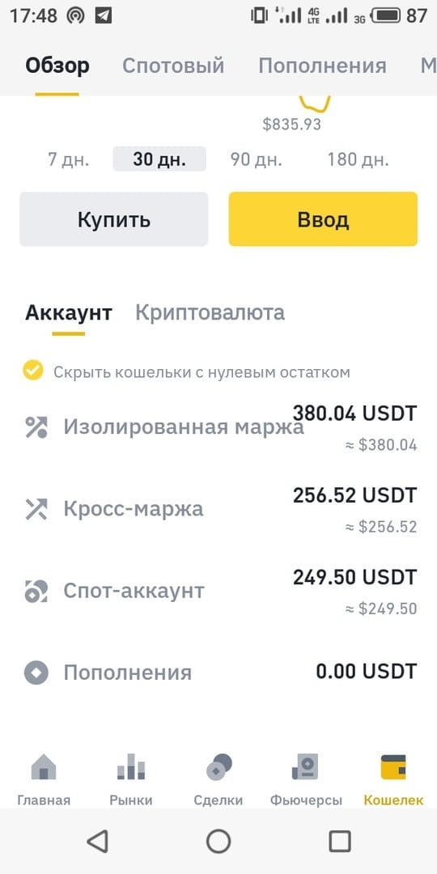The image size is (437, 874).
Task: Open the Рынки markets chart icon
Action: pos(131,766)
